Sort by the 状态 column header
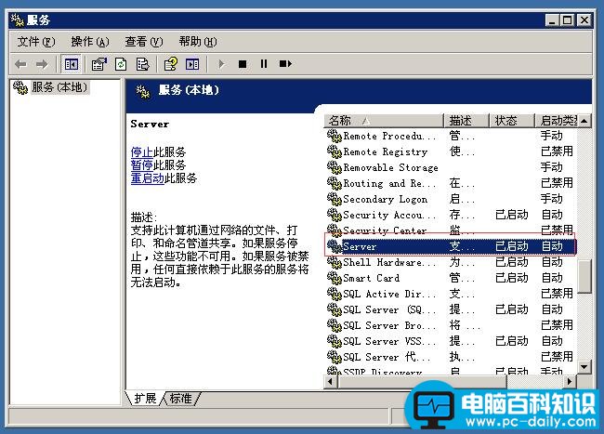604x434 pixels. pyautogui.click(x=512, y=121)
